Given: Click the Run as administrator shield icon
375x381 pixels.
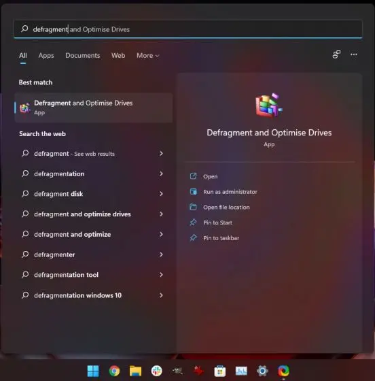Looking at the screenshot, I should click(193, 191).
